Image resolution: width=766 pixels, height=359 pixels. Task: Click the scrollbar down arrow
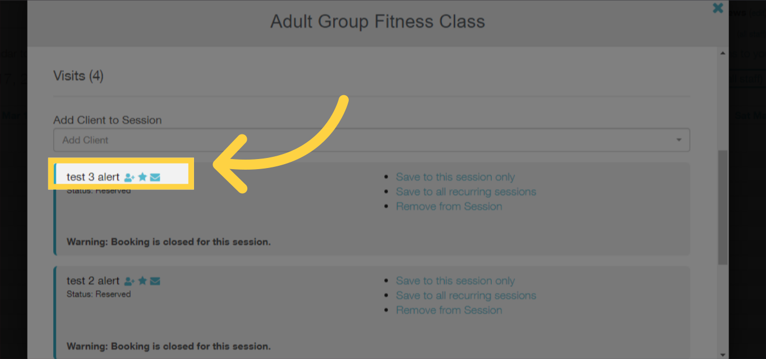[722, 353]
